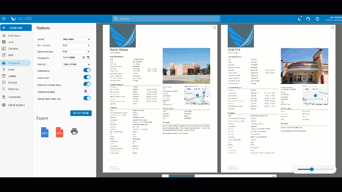This screenshot has width=342, height=192.
Task: Click the Downloads arrow icon
Action: pyautogui.click(x=4, y=97)
